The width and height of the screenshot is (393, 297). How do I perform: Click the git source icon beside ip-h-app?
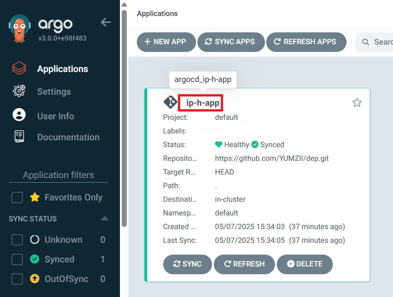point(170,102)
